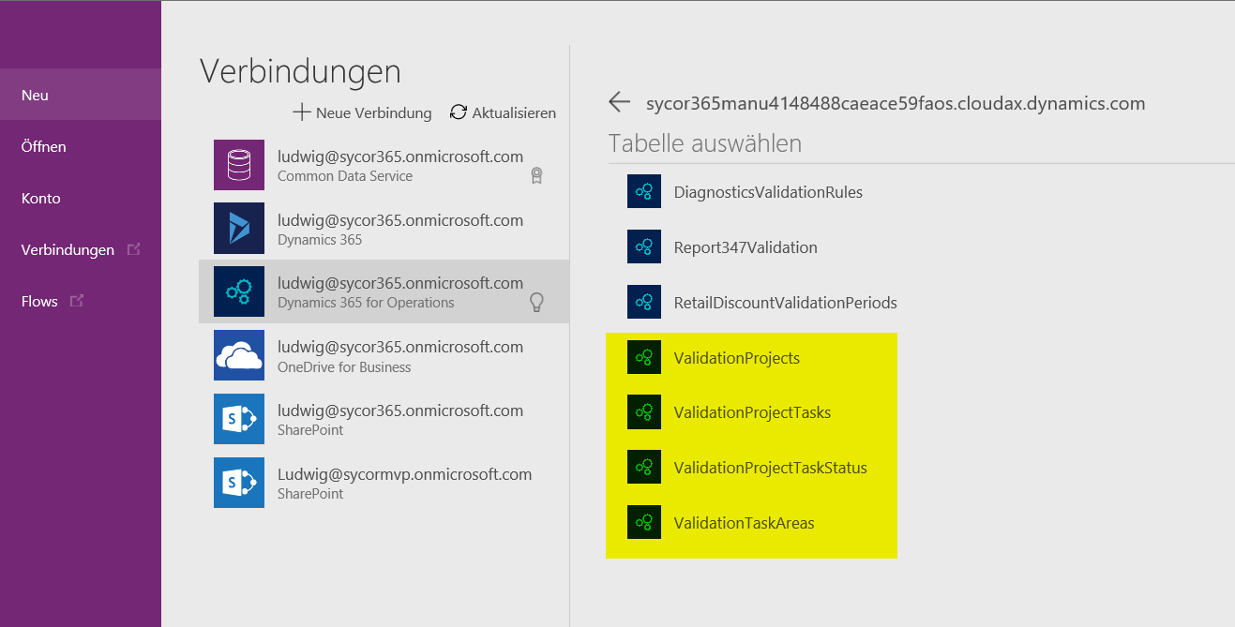This screenshot has width=1235, height=627.
Task: Select the Report347Validation table
Action: 746,247
